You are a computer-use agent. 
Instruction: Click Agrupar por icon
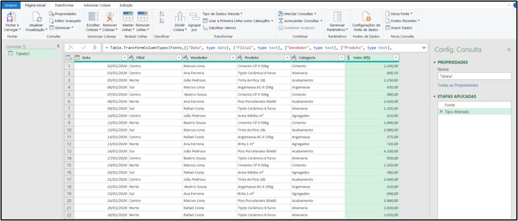[194, 18]
